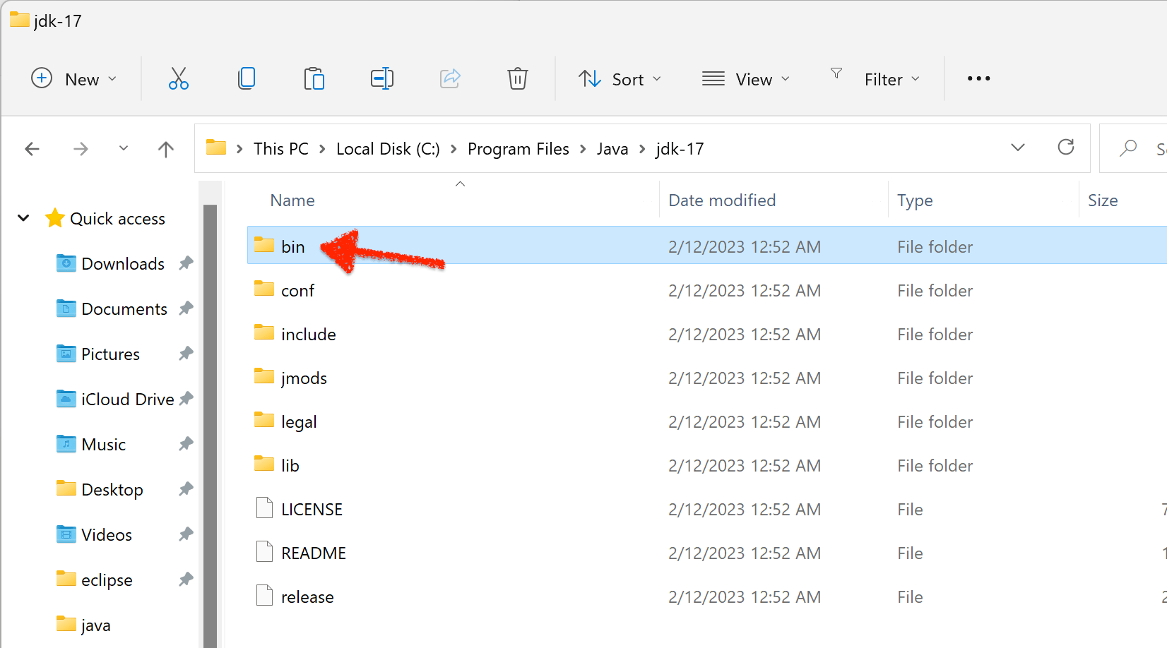Delete the selected item with toolbar trash icon

pos(518,78)
